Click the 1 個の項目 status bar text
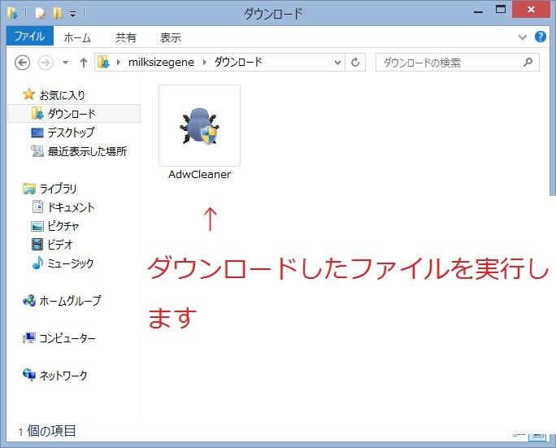This screenshot has width=556, height=448. (x=47, y=431)
